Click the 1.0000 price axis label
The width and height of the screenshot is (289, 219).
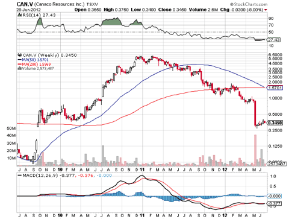point(275,98)
